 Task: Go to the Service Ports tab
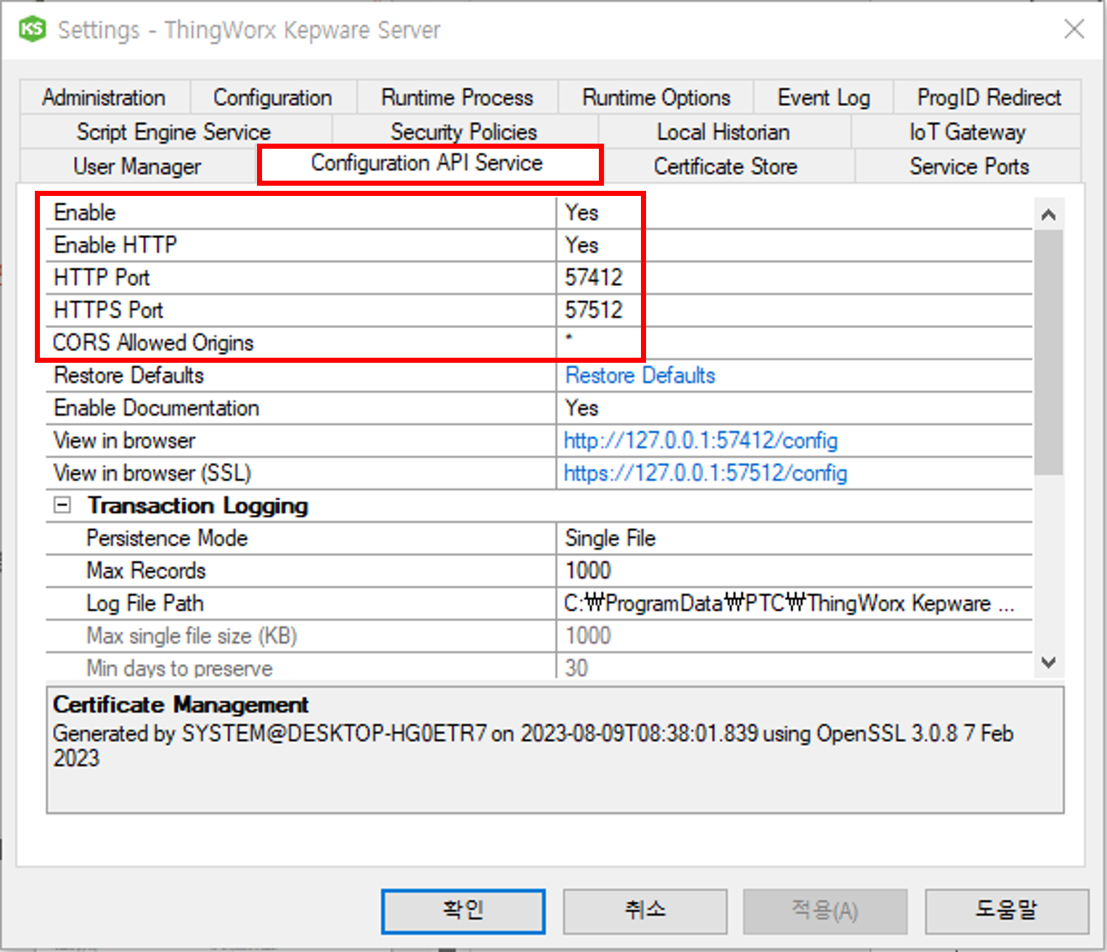coord(969,166)
